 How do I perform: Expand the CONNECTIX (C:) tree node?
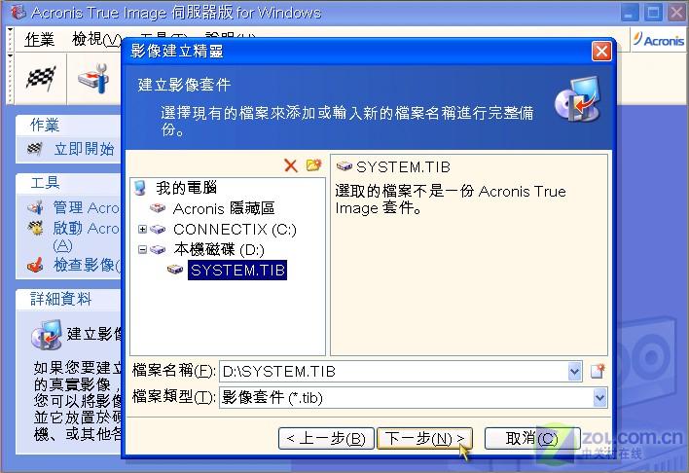142,229
